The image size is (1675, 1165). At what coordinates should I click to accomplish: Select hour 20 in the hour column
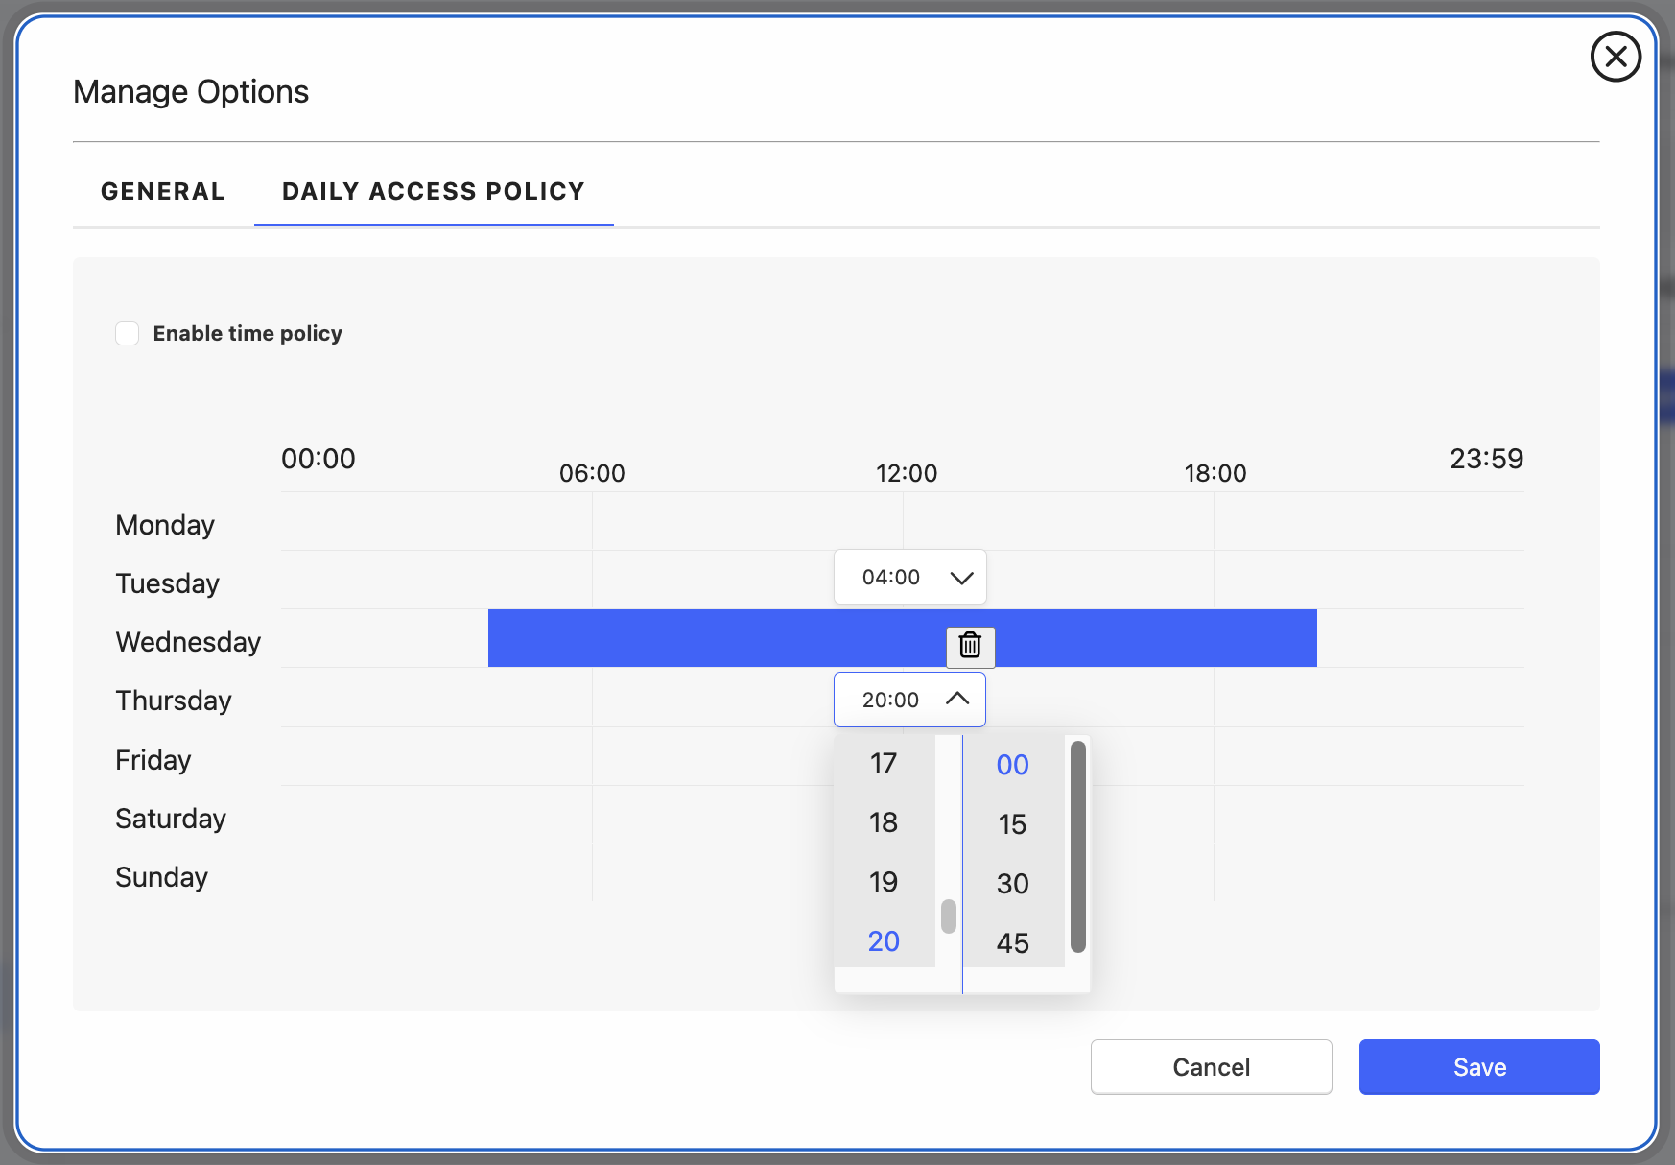point(884,941)
